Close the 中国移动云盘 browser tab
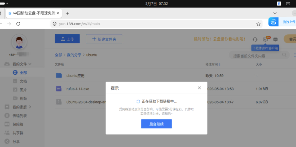The height and width of the screenshot is (147, 296). point(58,13)
